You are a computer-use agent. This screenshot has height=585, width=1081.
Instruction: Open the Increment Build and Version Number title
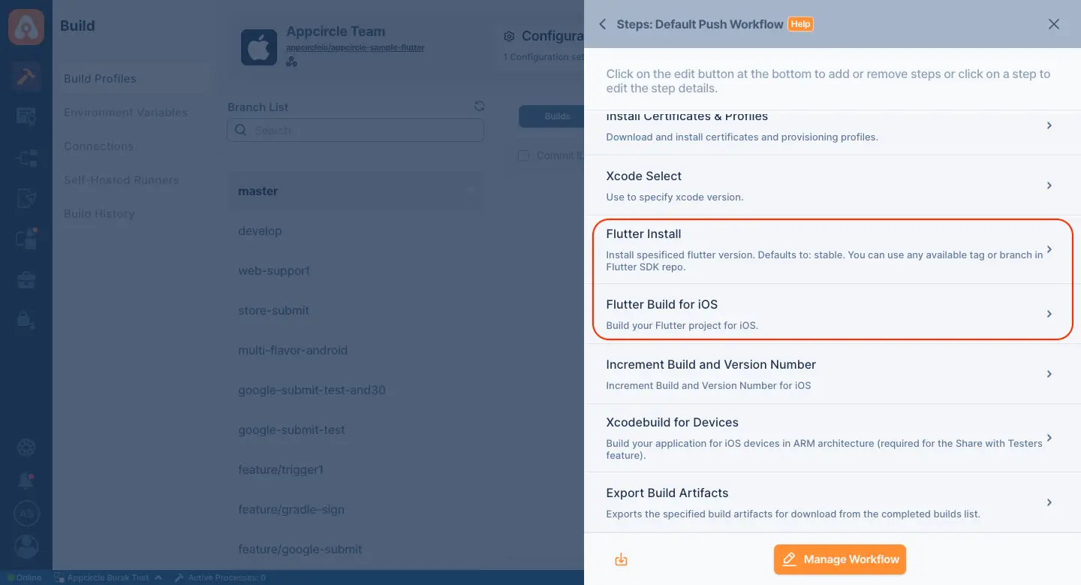point(711,365)
